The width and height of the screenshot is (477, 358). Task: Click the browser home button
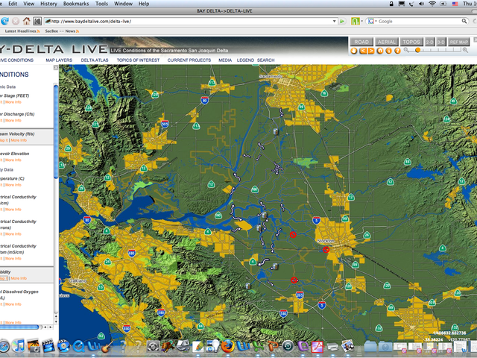(27, 22)
